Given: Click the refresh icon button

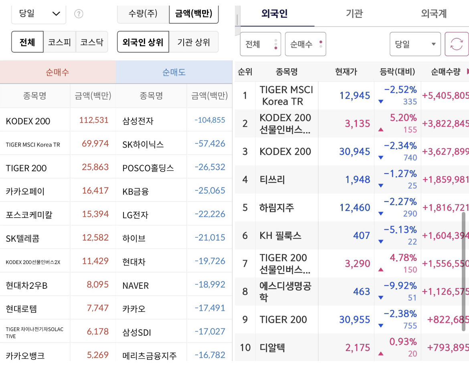Looking at the screenshot, I should pos(457,44).
